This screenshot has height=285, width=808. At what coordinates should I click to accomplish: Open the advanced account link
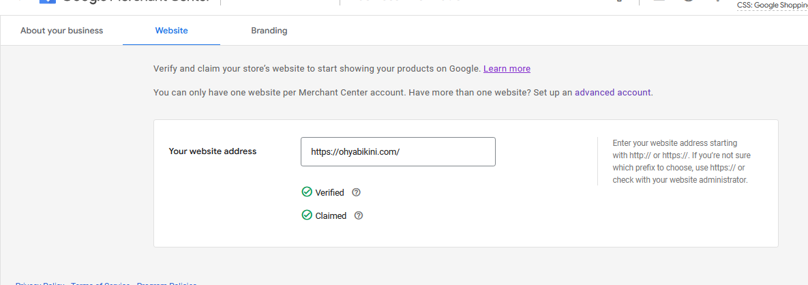[x=613, y=92]
